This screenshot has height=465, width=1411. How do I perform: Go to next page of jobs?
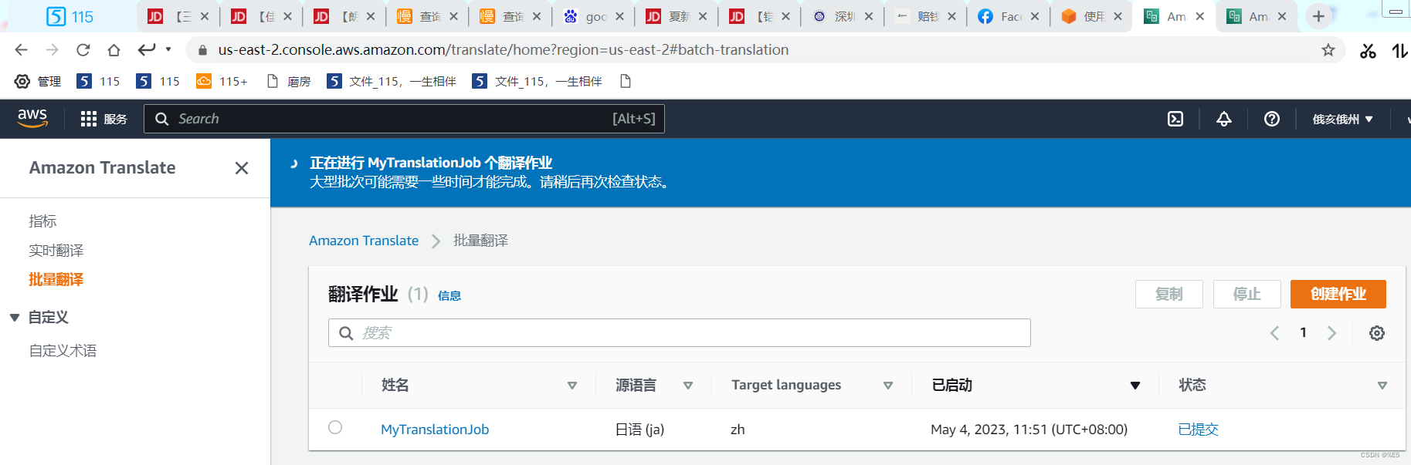click(1331, 333)
